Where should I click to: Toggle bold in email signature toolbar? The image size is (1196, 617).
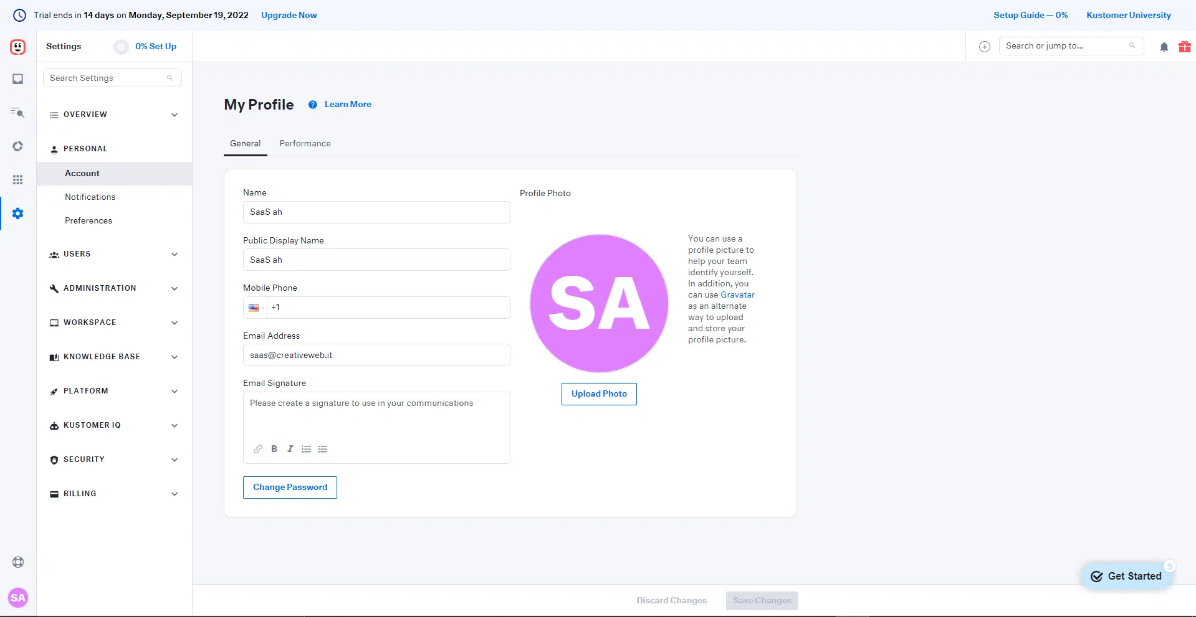coord(274,449)
